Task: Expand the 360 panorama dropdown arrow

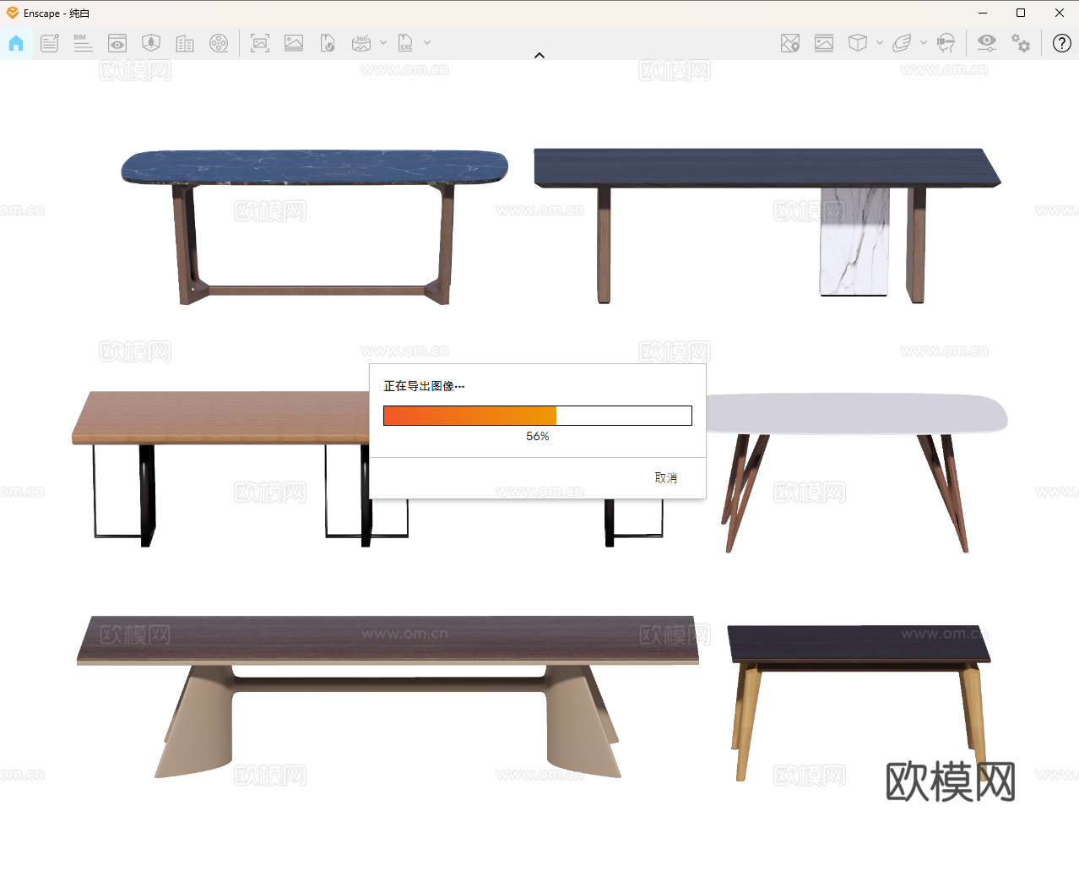Action: tap(383, 42)
